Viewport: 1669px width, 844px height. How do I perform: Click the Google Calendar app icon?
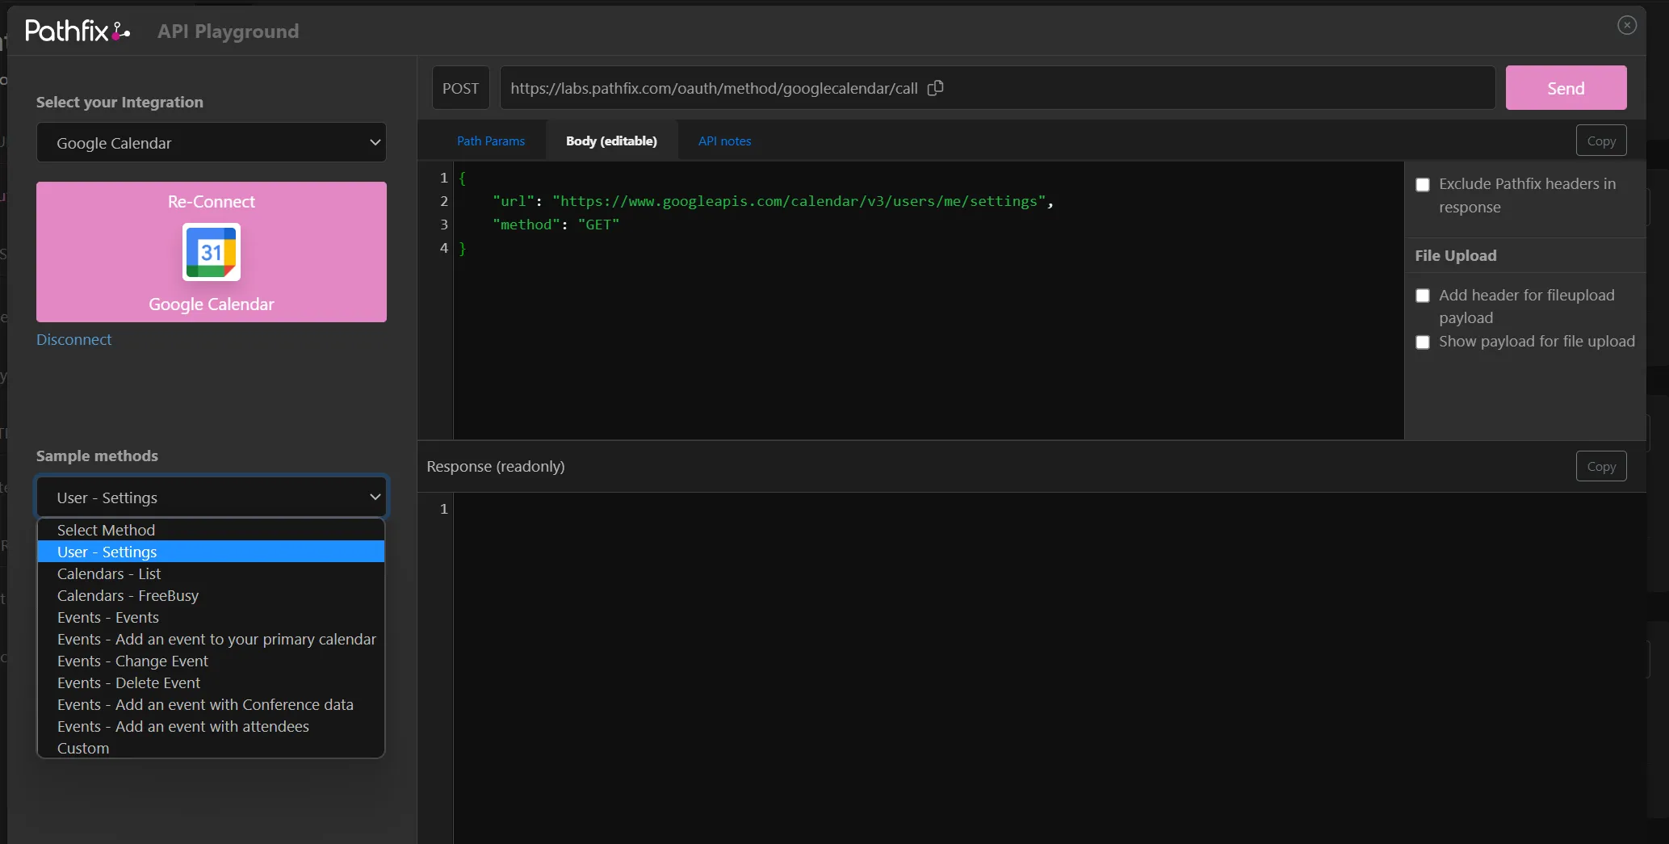point(212,252)
